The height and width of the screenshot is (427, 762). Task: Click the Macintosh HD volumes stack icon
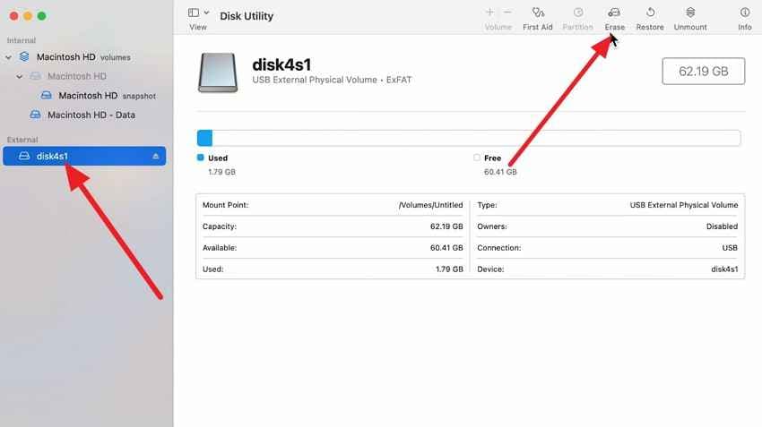pyautogui.click(x=24, y=56)
